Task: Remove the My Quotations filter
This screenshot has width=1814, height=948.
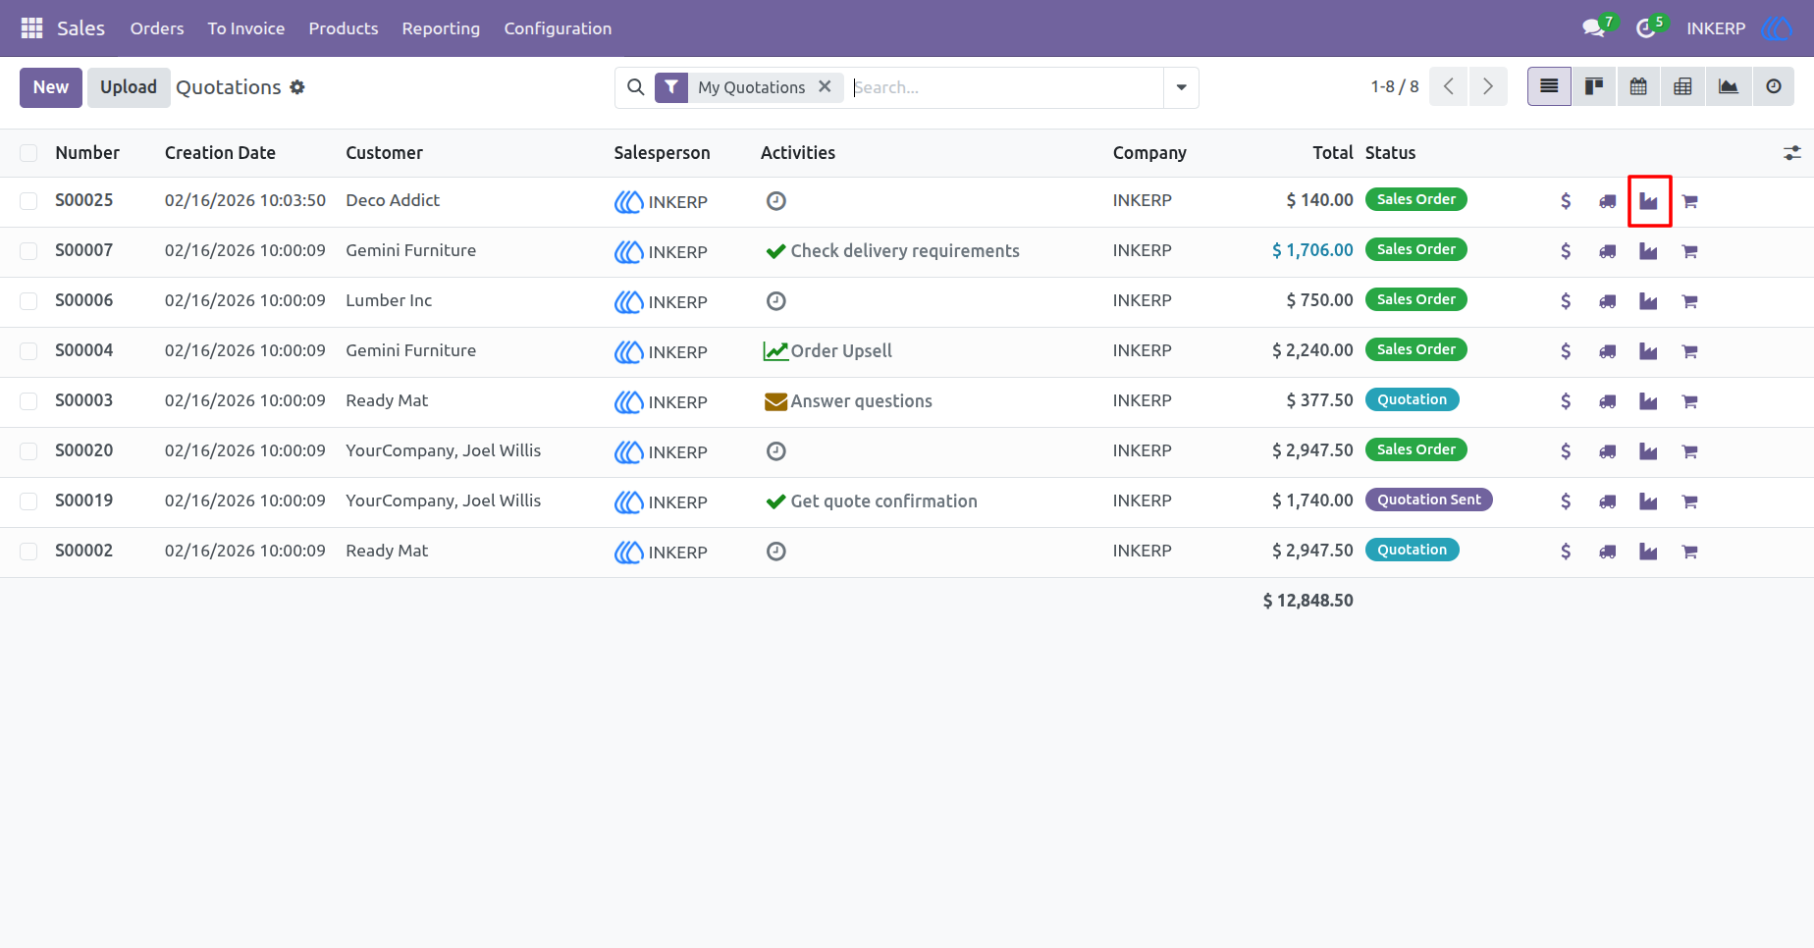Action: 825,86
